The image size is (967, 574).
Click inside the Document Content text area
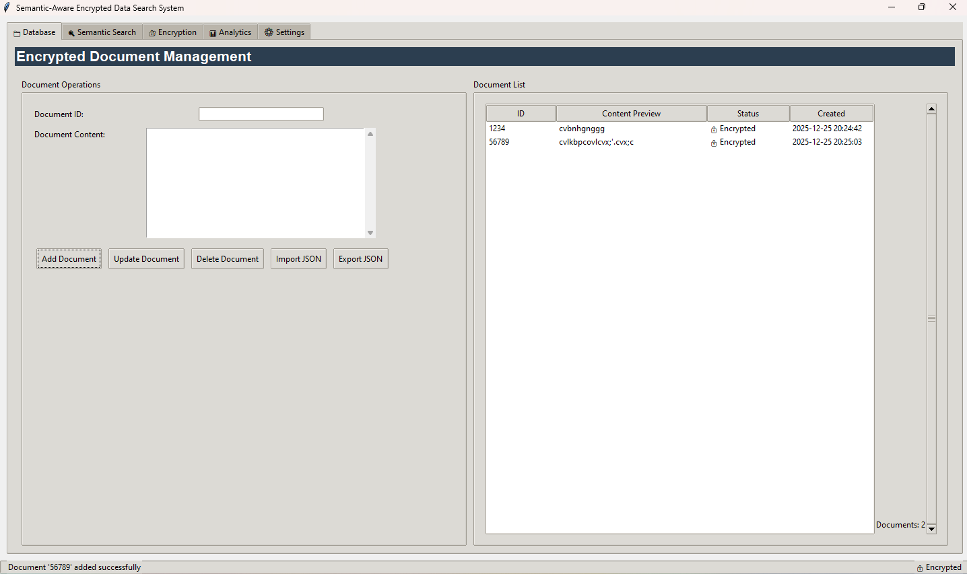coord(256,183)
